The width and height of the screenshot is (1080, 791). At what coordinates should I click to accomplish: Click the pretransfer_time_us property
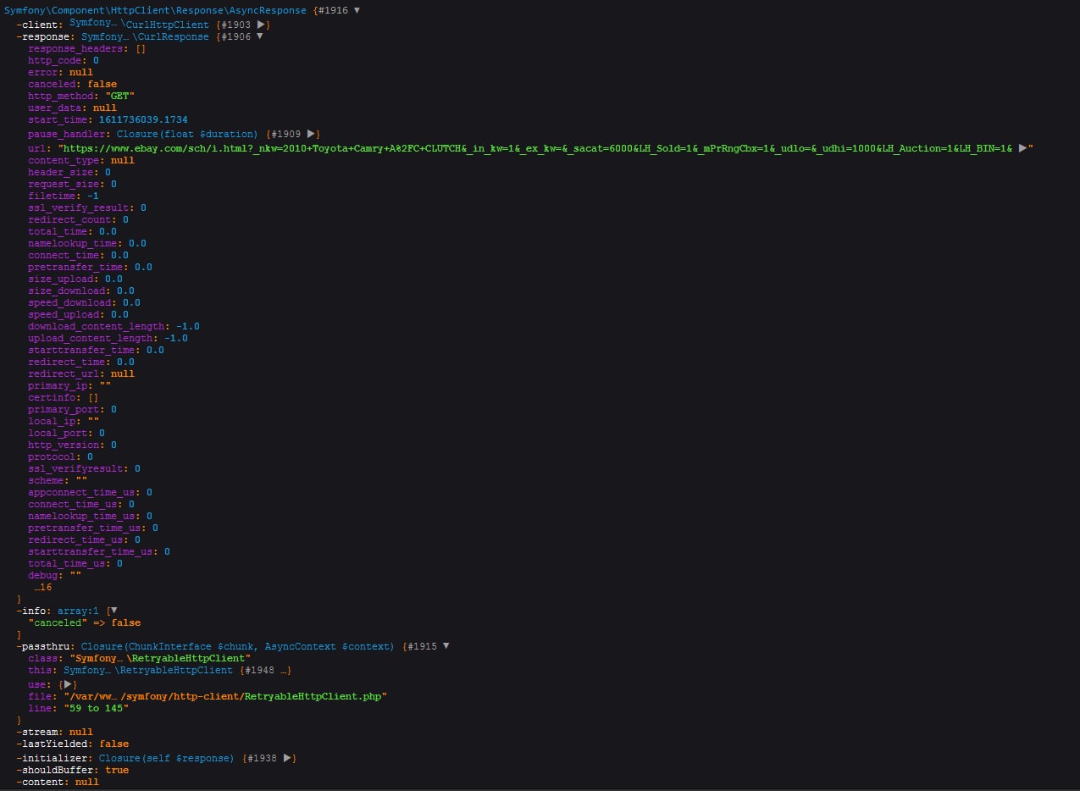[x=87, y=528]
